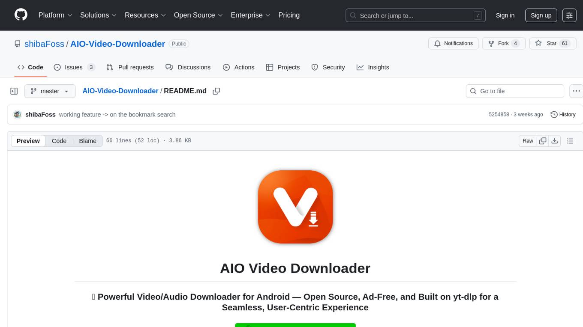Click the Sign up button
This screenshot has height=327, width=583.
(541, 15)
